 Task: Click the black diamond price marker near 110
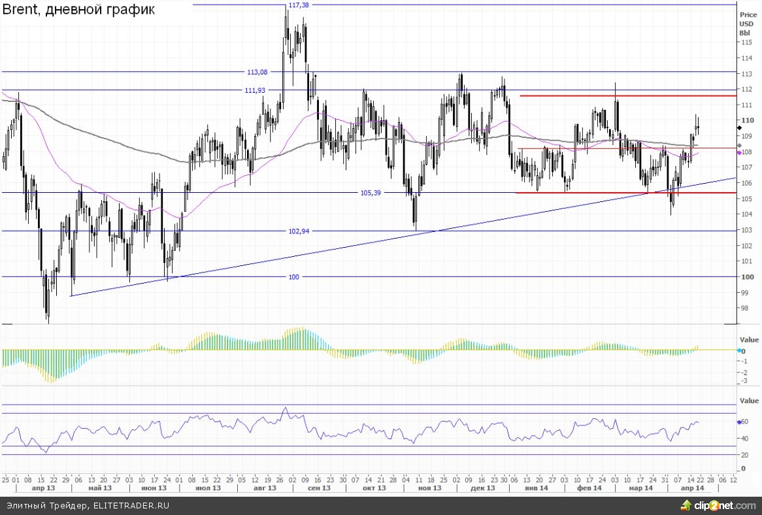click(739, 128)
